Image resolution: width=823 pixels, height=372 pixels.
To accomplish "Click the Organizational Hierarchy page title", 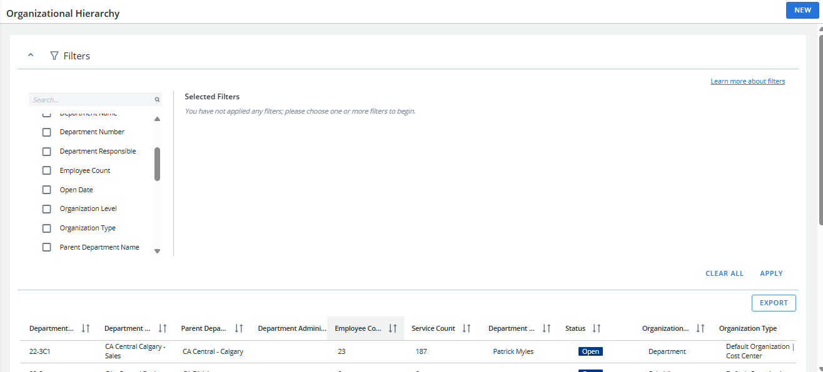I will click(63, 13).
